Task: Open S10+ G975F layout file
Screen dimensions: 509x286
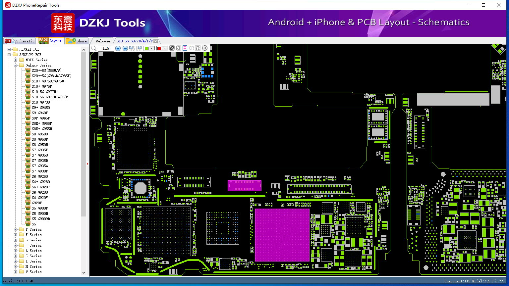Action: tap(42, 86)
